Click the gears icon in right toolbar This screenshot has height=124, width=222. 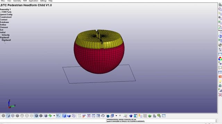tap(220, 45)
